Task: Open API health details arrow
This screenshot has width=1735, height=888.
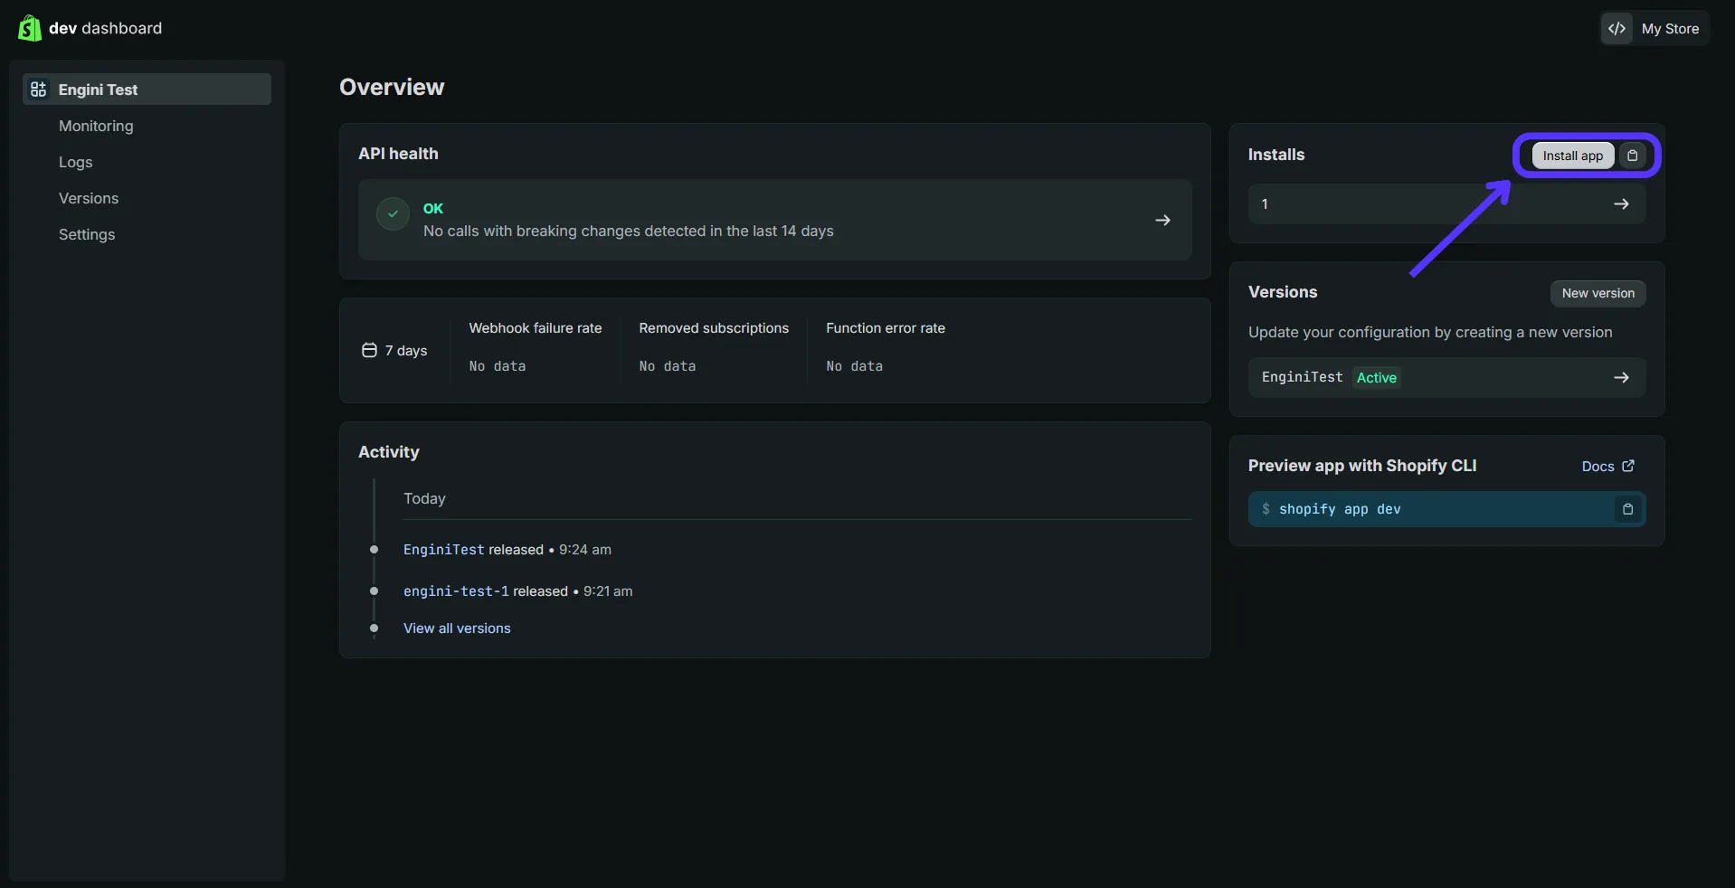Action: (1162, 220)
